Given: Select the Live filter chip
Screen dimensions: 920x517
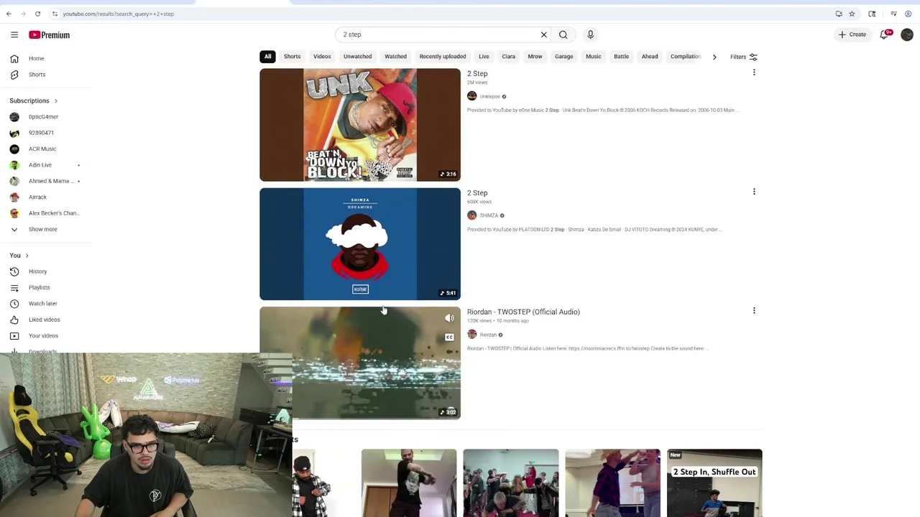Looking at the screenshot, I should [x=484, y=57].
